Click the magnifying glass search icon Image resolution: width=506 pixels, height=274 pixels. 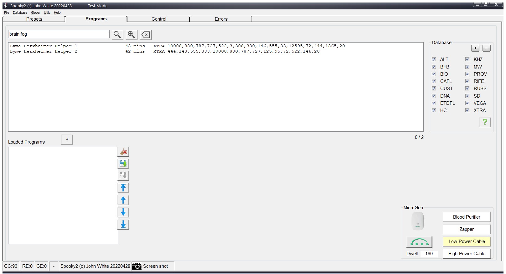(117, 35)
